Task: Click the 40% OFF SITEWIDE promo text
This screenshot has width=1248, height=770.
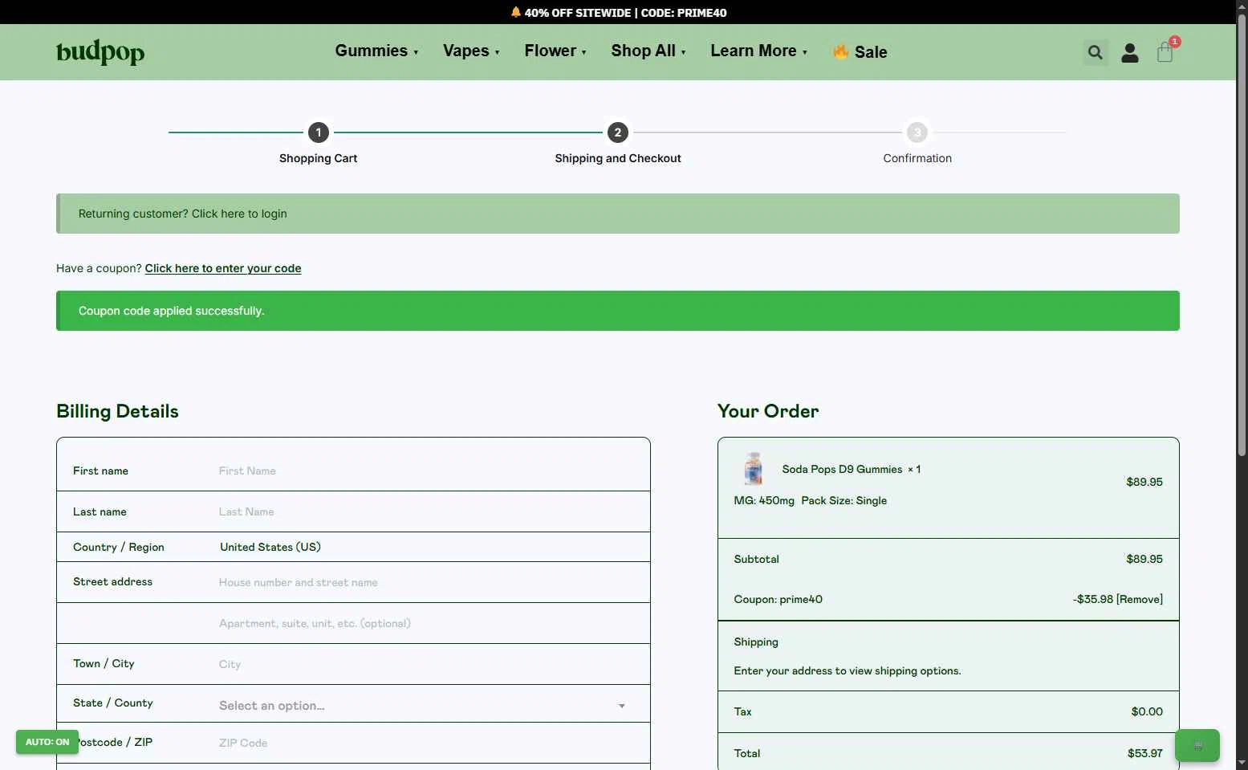Action: tap(625, 13)
